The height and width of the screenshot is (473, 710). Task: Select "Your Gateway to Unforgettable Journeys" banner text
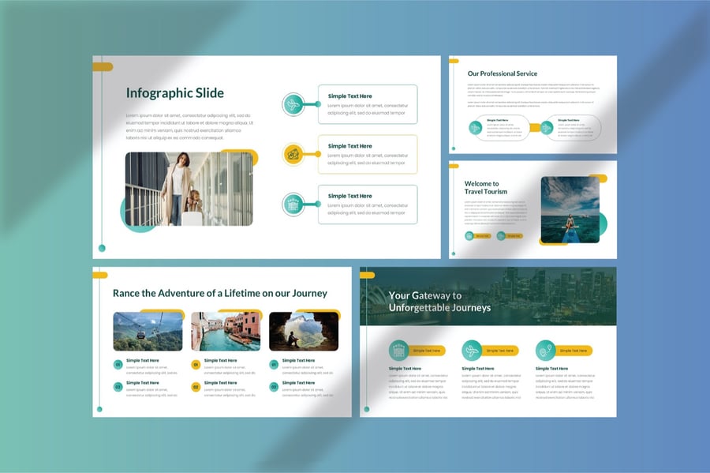(439, 302)
